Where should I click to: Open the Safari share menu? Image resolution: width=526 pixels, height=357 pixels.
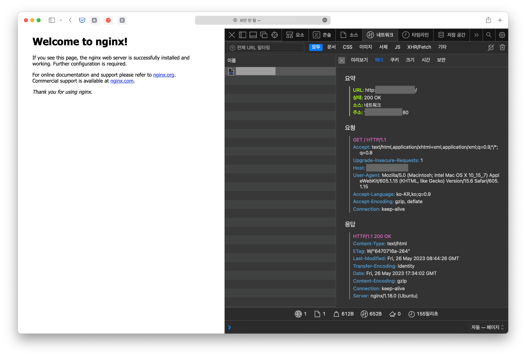pos(488,20)
